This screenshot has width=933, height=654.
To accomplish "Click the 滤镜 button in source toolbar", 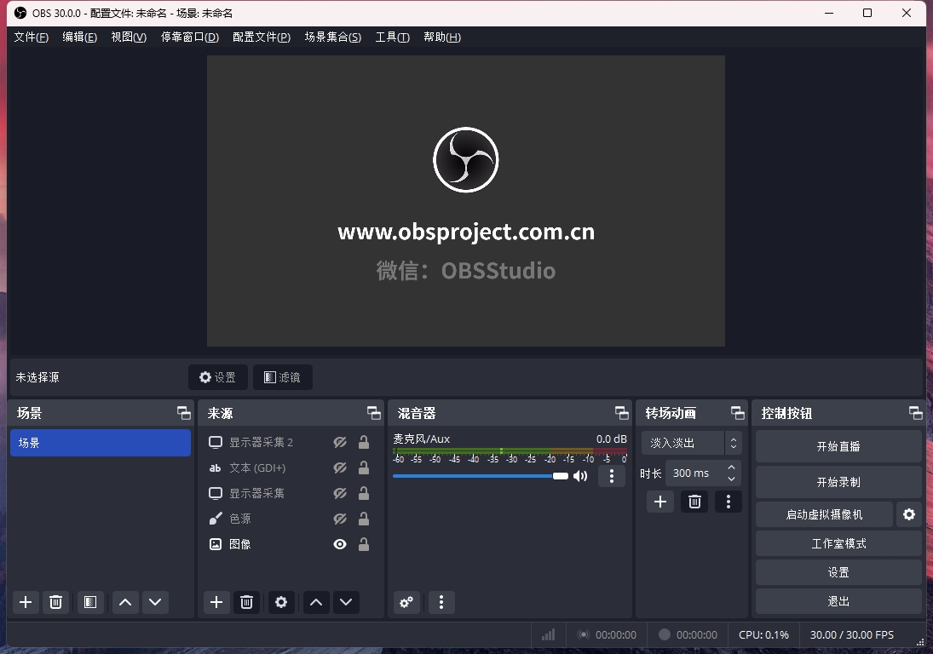I will point(283,377).
